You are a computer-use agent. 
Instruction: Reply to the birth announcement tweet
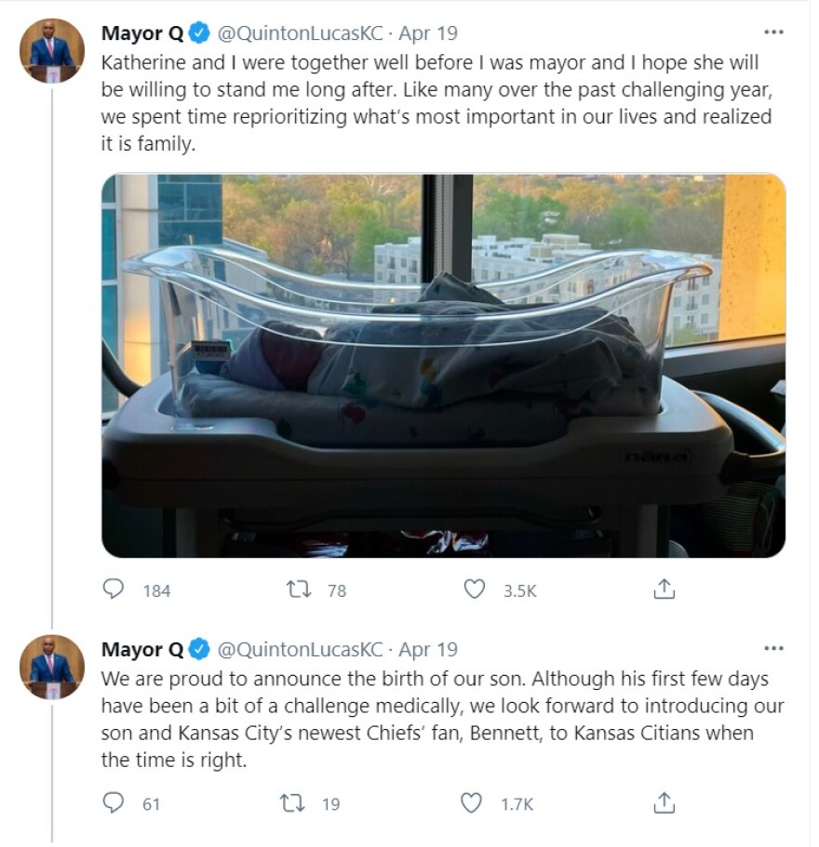point(114,802)
